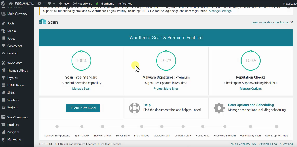The width and height of the screenshot is (297, 147).
Task: Open Scan Options and Scheduling link
Action: point(251,105)
